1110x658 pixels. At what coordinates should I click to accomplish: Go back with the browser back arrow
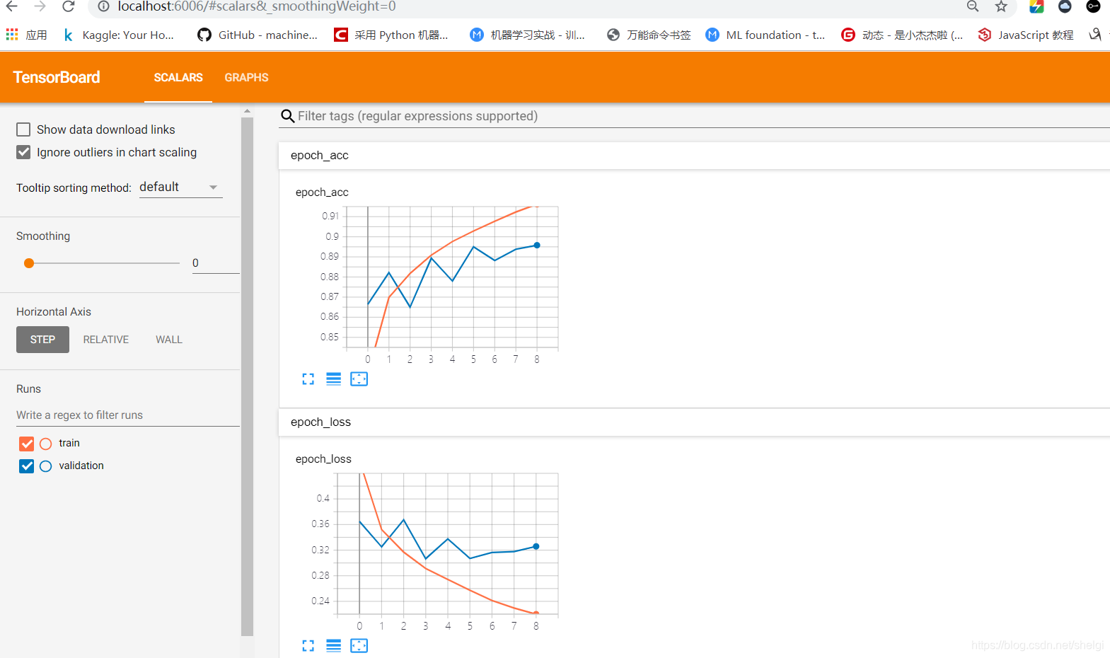pyautogui.click(x=12, y=6)
